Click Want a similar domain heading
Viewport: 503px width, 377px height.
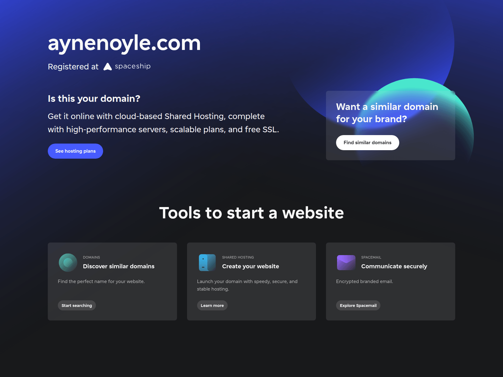click(x=387, y=113)
